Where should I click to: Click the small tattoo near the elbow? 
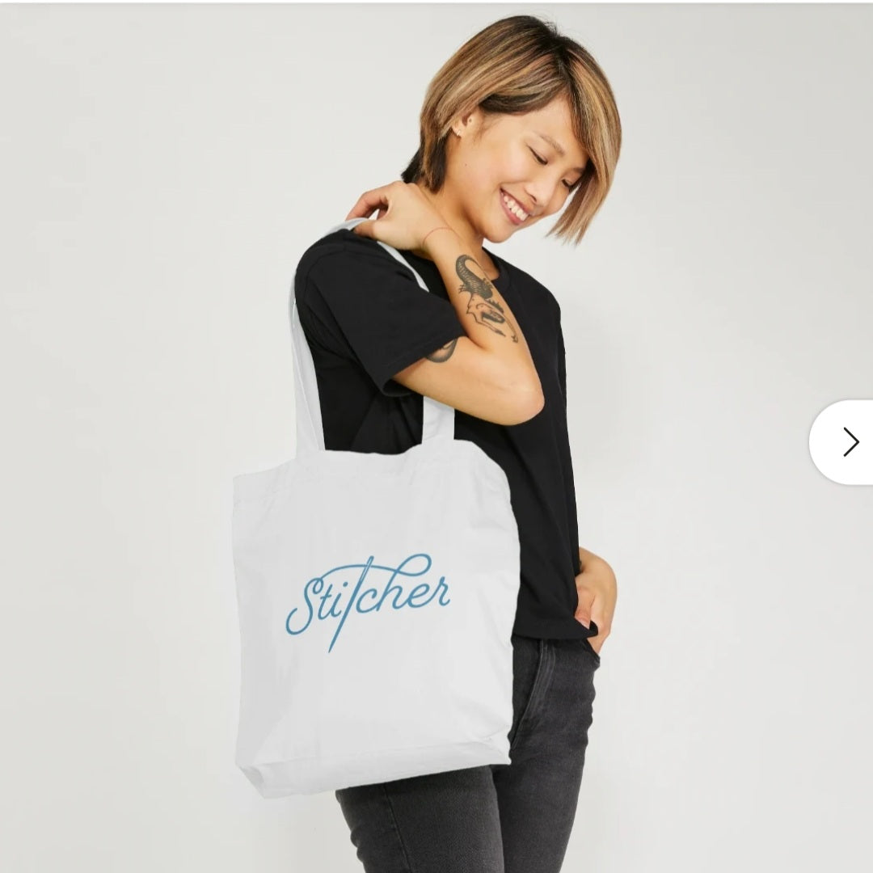(443, 352)
